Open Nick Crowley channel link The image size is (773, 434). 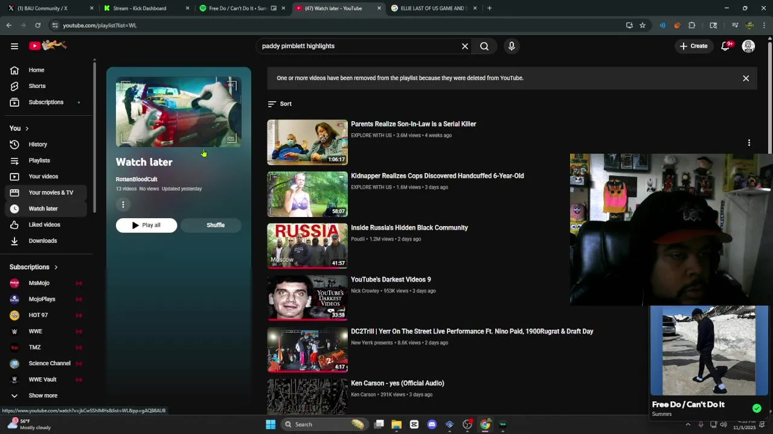[x=365, y=291]
